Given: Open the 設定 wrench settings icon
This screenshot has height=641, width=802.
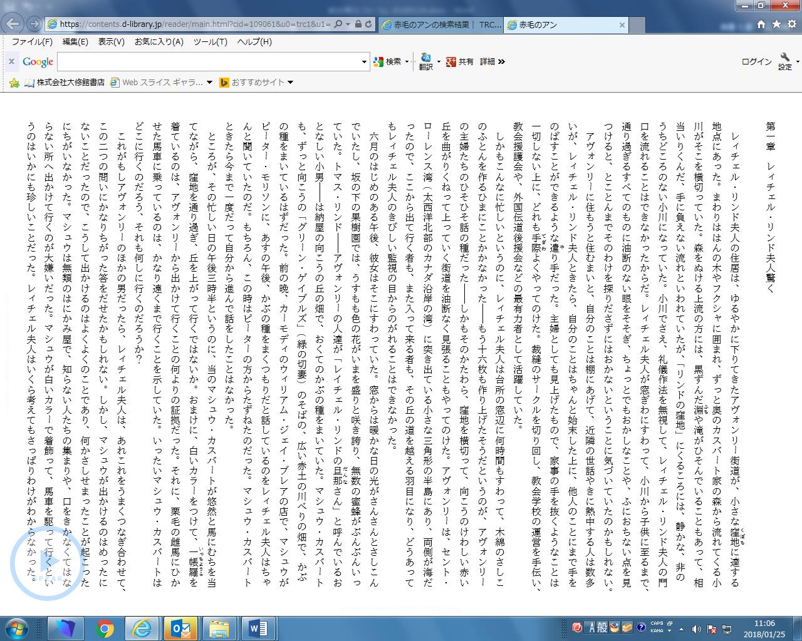Looking at the screenshot, I should tap(785, 61).
